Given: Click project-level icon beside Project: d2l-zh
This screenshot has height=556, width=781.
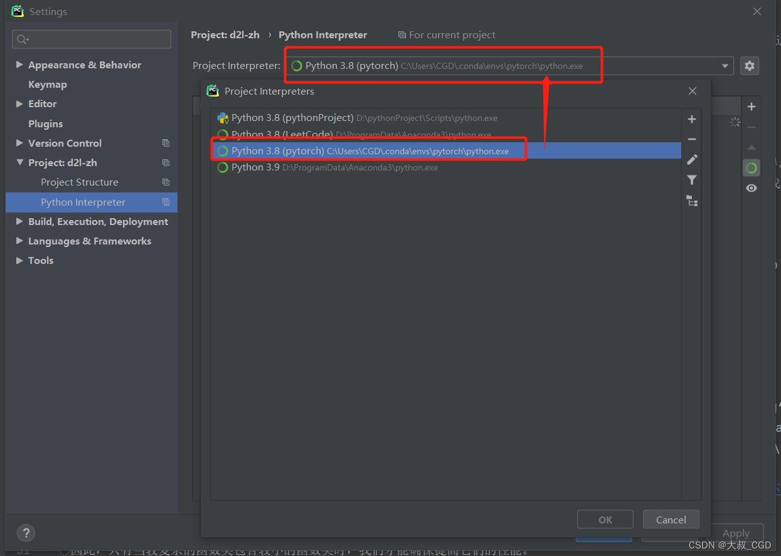Looking at the screenshot, I should click(x=166, y=162).
